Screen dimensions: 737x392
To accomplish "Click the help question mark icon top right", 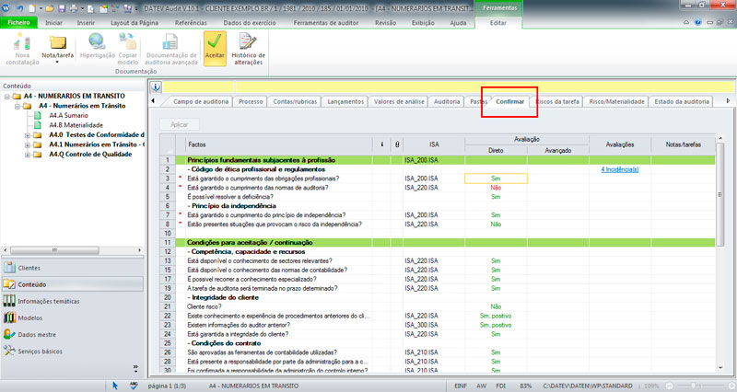I will (698, 22).
